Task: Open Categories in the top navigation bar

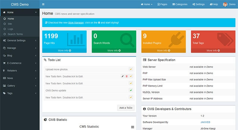Action: [180, 4]
